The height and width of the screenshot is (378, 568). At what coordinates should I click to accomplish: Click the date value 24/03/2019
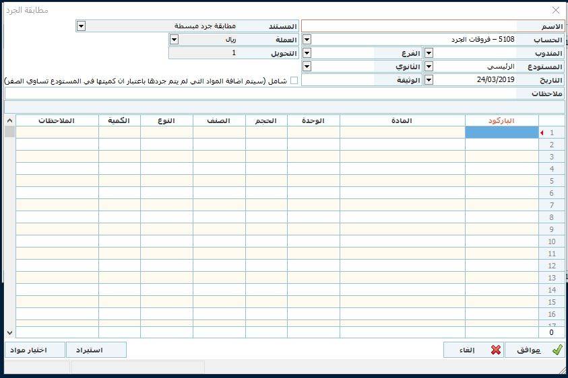495,79
